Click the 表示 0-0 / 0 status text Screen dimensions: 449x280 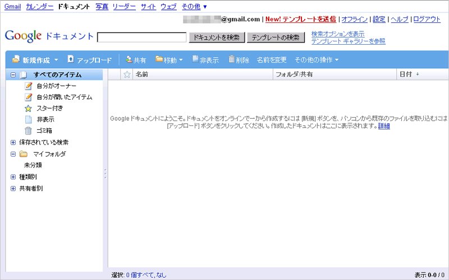click(x=429, y=275)
